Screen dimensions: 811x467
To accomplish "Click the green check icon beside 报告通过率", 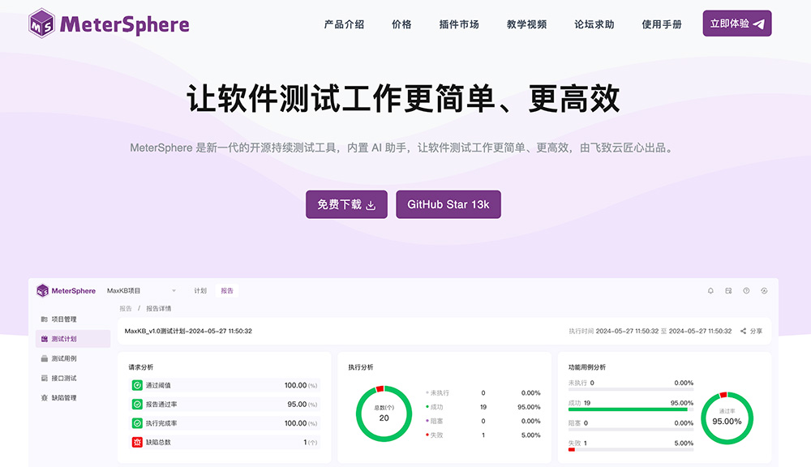I will [x=137, y=405].
